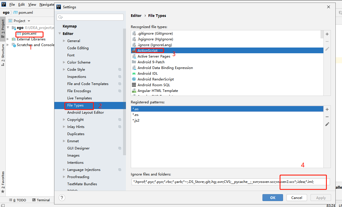Open the Navigate menu
The width and height of the screenshot is (342, 207).
[x=47, y=4]
